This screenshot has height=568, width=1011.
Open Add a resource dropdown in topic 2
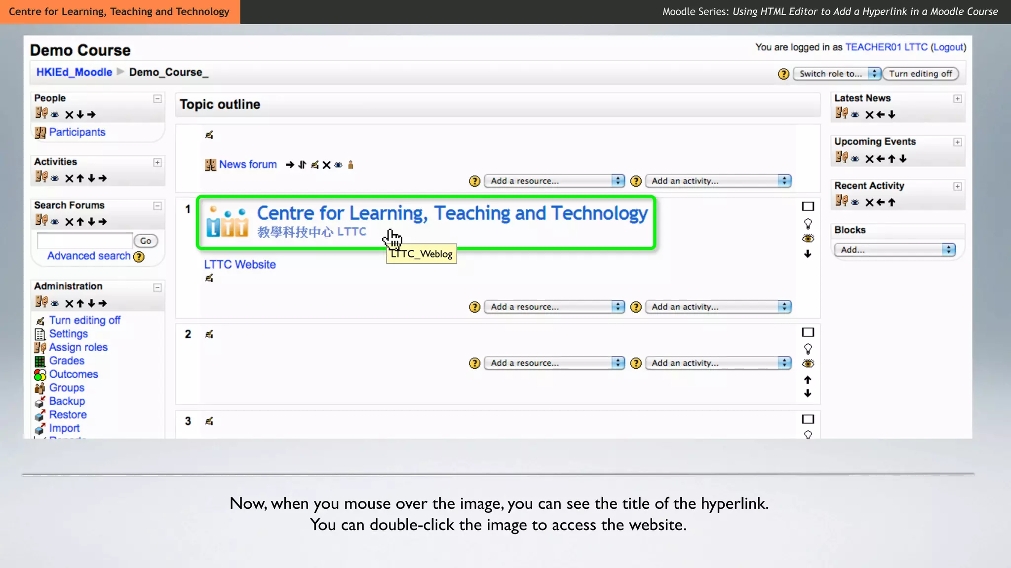click(x=554, y=363)
